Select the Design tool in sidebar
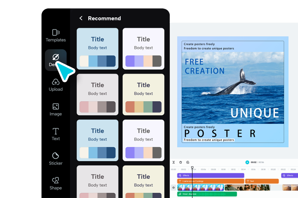Viewport: 298px width, 198px height. [x=56, y=60]
